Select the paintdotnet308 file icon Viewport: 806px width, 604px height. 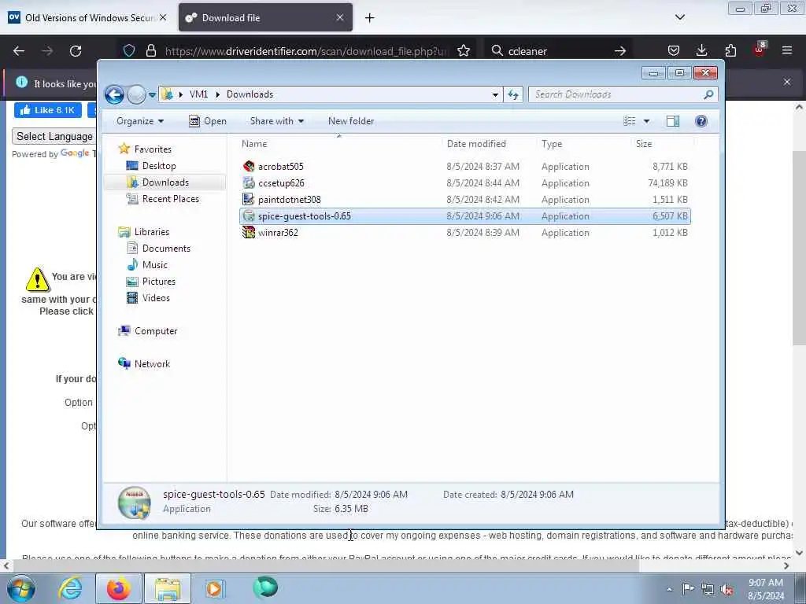pyautogui.click(x=249, y=199)
